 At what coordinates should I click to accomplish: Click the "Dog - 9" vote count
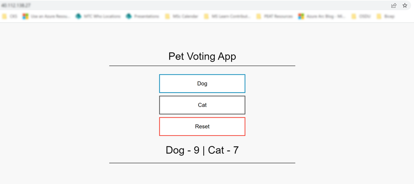(x=183, y=150)
